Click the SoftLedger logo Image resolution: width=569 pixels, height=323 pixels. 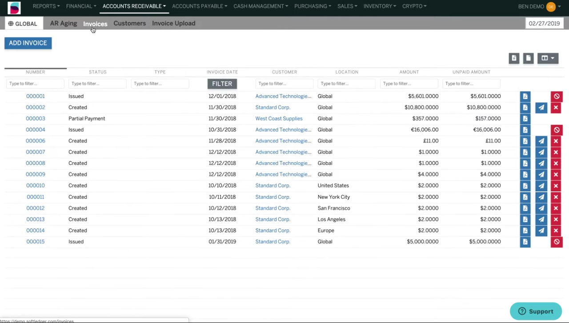pyautogui.click(x=14, y=8)
